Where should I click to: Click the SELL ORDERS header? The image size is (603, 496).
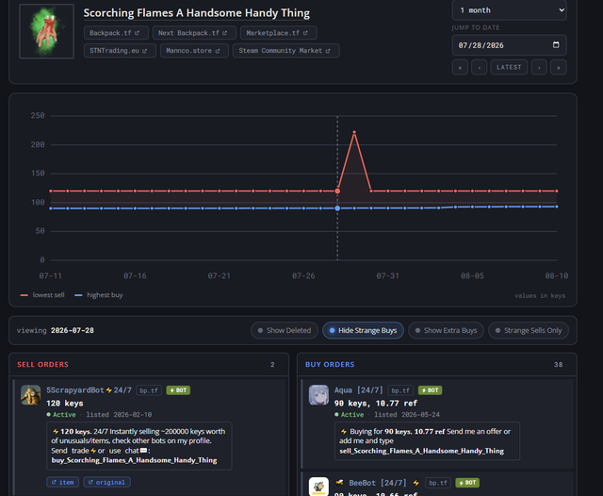click(42, 364)
